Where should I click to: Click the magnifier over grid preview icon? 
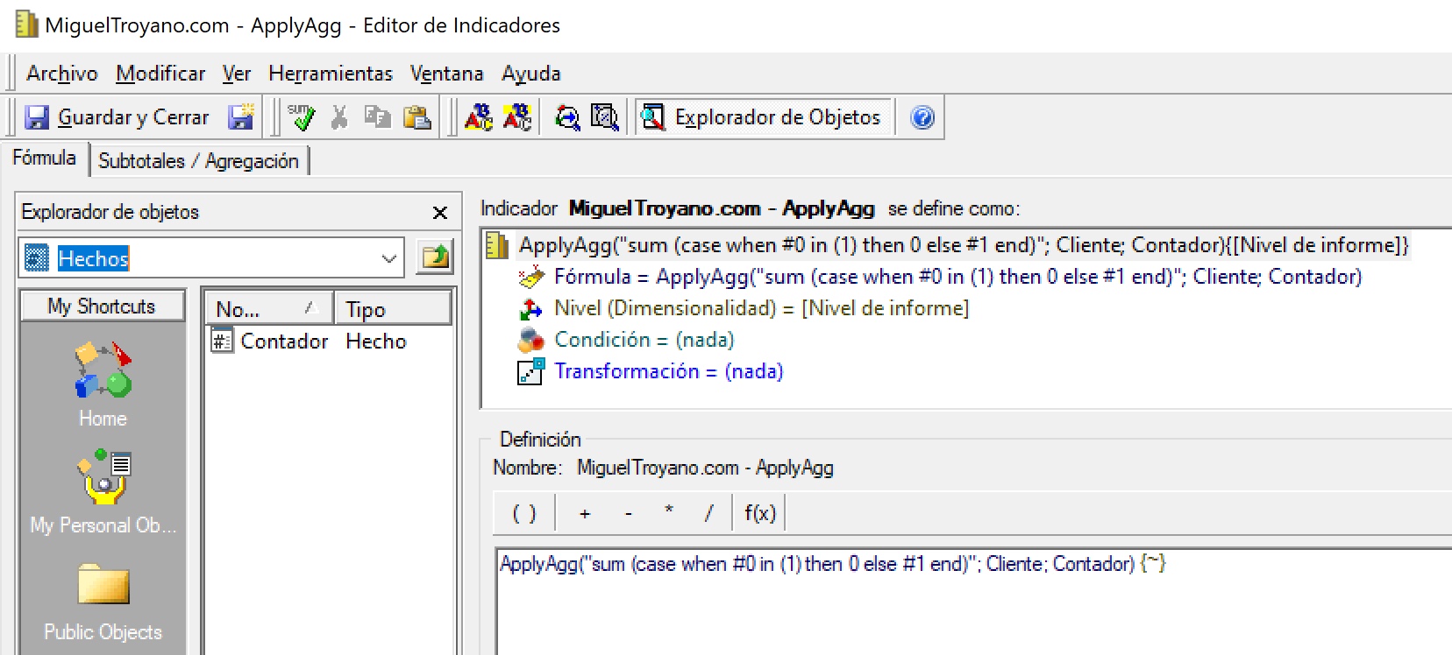point(605,117)
